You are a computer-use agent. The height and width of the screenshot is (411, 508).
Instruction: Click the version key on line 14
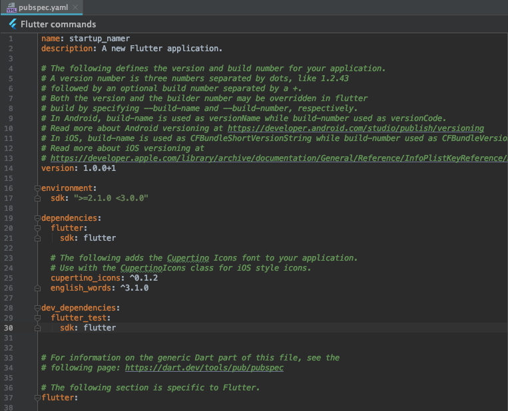(x=58, y=168)
